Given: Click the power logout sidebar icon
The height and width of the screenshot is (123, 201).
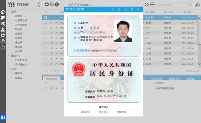Looking at the screenshot, I should click(x=3, y=47).
